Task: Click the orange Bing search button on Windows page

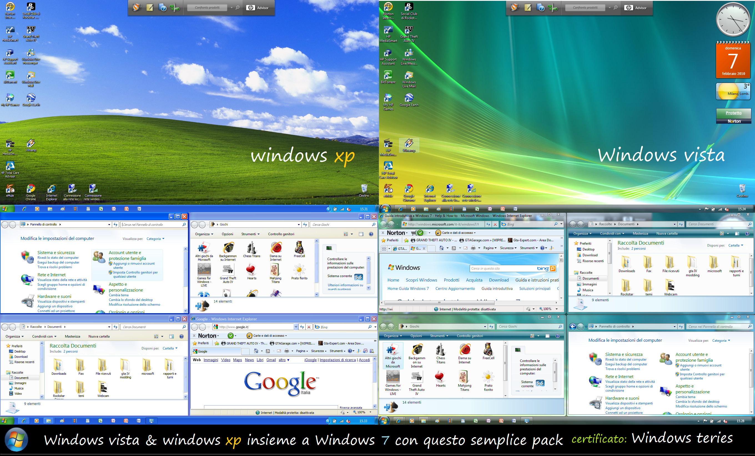Action: tap(552, 268)
